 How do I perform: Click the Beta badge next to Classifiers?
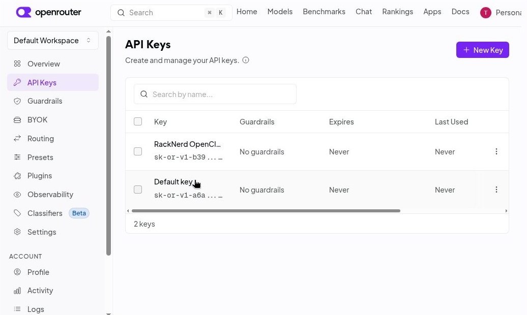pos(79,213)
